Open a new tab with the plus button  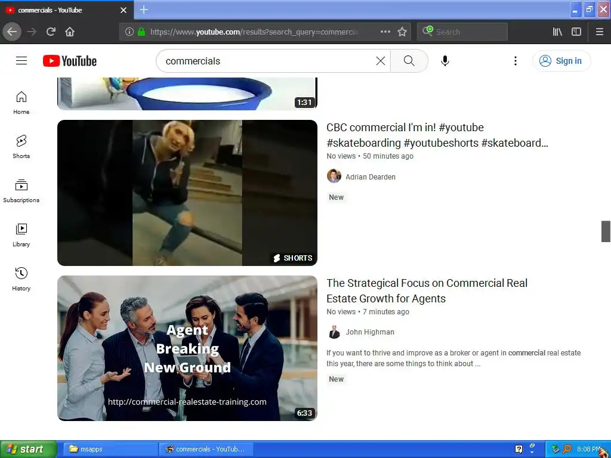coord(144,10)
